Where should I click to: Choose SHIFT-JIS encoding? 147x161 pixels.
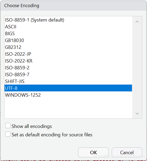pyautogui.click(x=68, y=81)
